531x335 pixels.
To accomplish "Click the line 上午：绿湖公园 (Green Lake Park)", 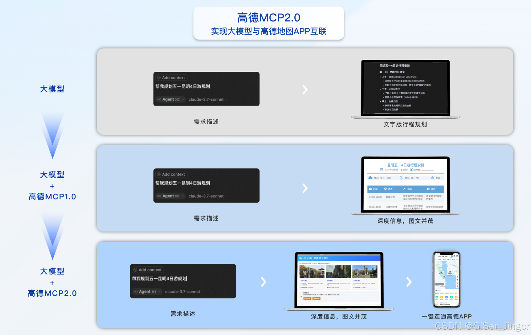I will (399, 77).
